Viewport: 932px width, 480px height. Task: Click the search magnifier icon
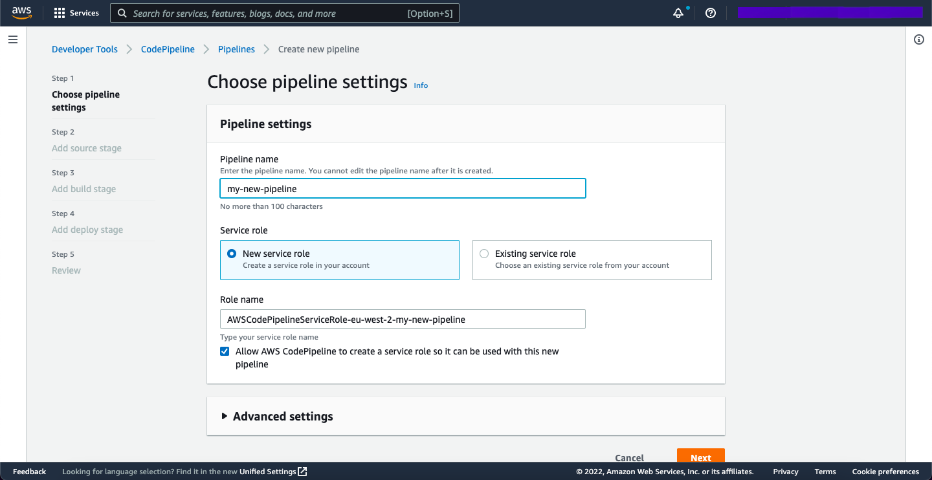[x=122, y=13]
